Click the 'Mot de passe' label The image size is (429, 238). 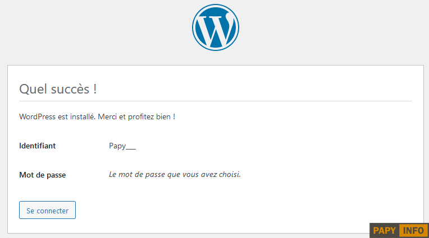tap(43, 175)
